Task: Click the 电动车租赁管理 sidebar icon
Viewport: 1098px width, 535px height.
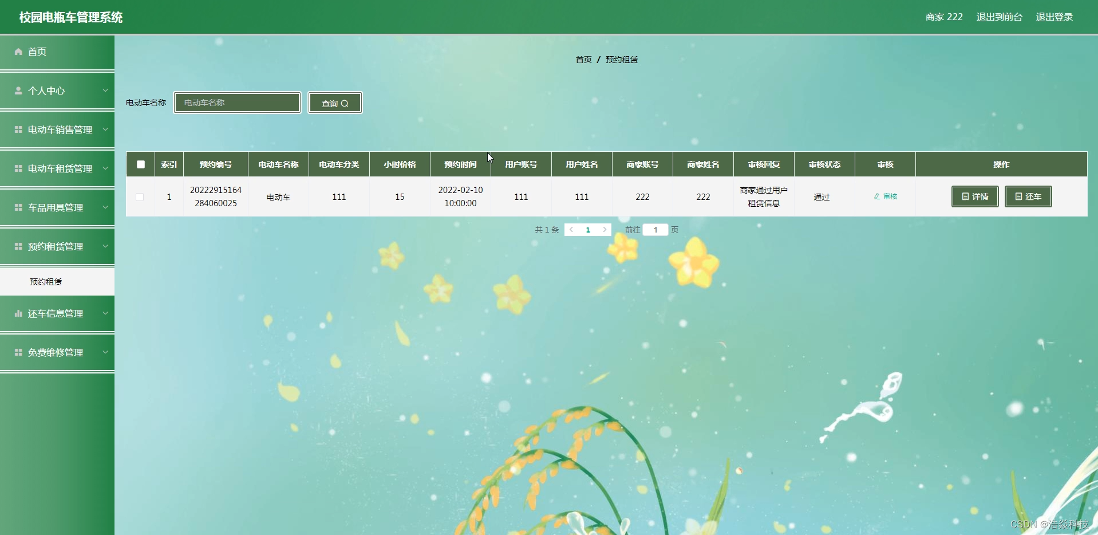Action: pos(18,168)
